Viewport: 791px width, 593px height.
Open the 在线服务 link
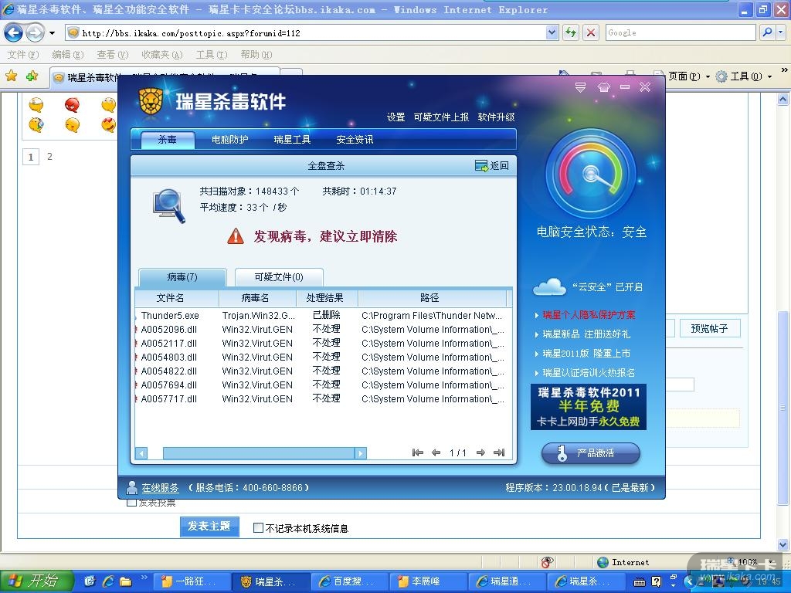tap(160, 488)
